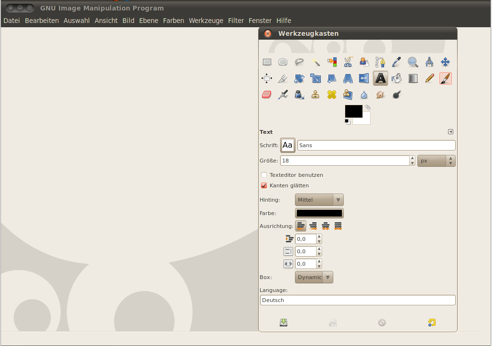Open the Farben menu
492x346 pixels.
pyautogui.click(x=174, y=21)
